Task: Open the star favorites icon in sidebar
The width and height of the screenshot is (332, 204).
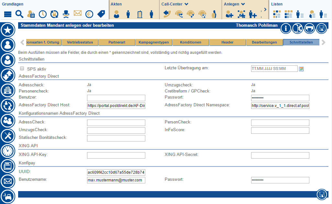Action: [x=8, y=30]
